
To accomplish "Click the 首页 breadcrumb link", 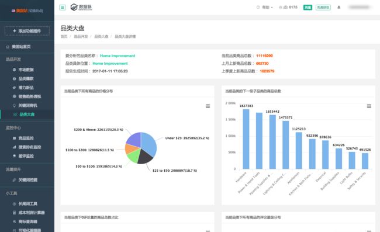I will pyautogui.click(x=64, y=36).
